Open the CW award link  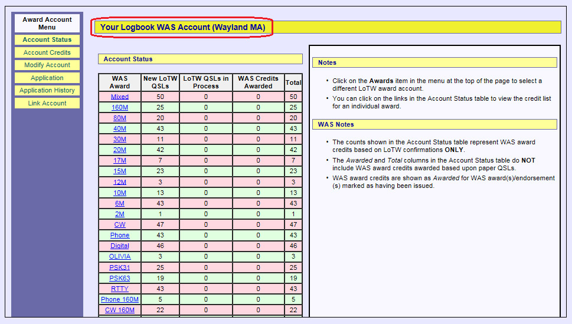(x=120, y=224)
